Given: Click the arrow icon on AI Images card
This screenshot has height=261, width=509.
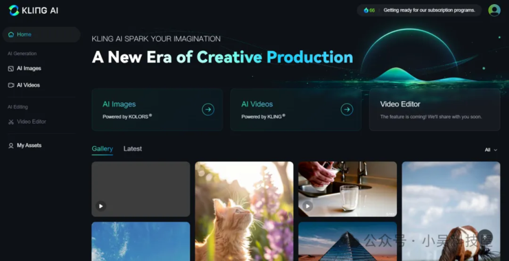Looking at the screenshot, I should coord(208,110).
